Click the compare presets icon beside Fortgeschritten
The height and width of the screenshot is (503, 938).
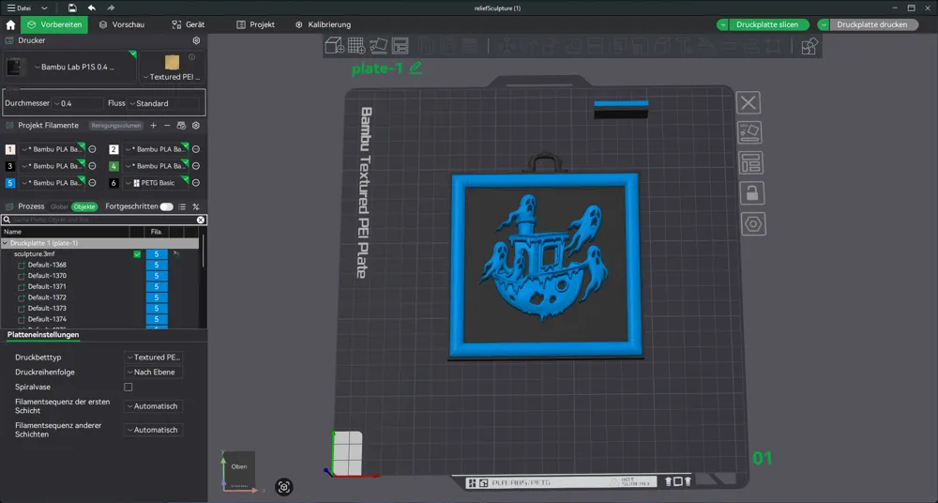(196, 206)
